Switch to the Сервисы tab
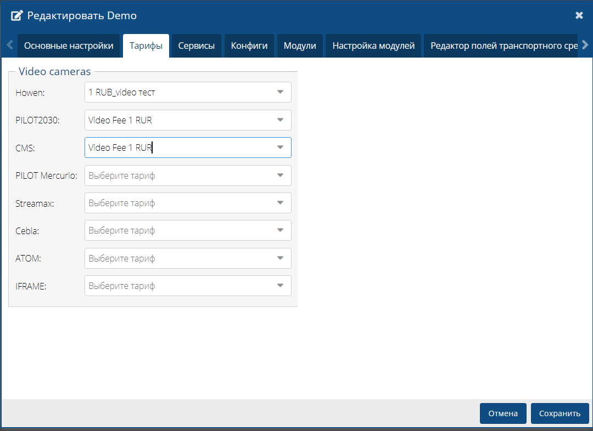Viewport: 593px width, 431px height. (196, 46)
